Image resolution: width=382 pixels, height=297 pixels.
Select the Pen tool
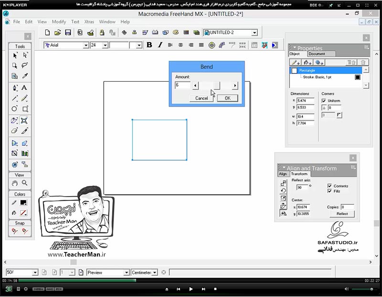pyautogui.click(x=15, y=88)
